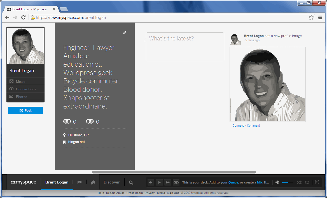Open the Chrome menu icon
The height and width of the screenshot is (198, 327).
tap(320, 18)
